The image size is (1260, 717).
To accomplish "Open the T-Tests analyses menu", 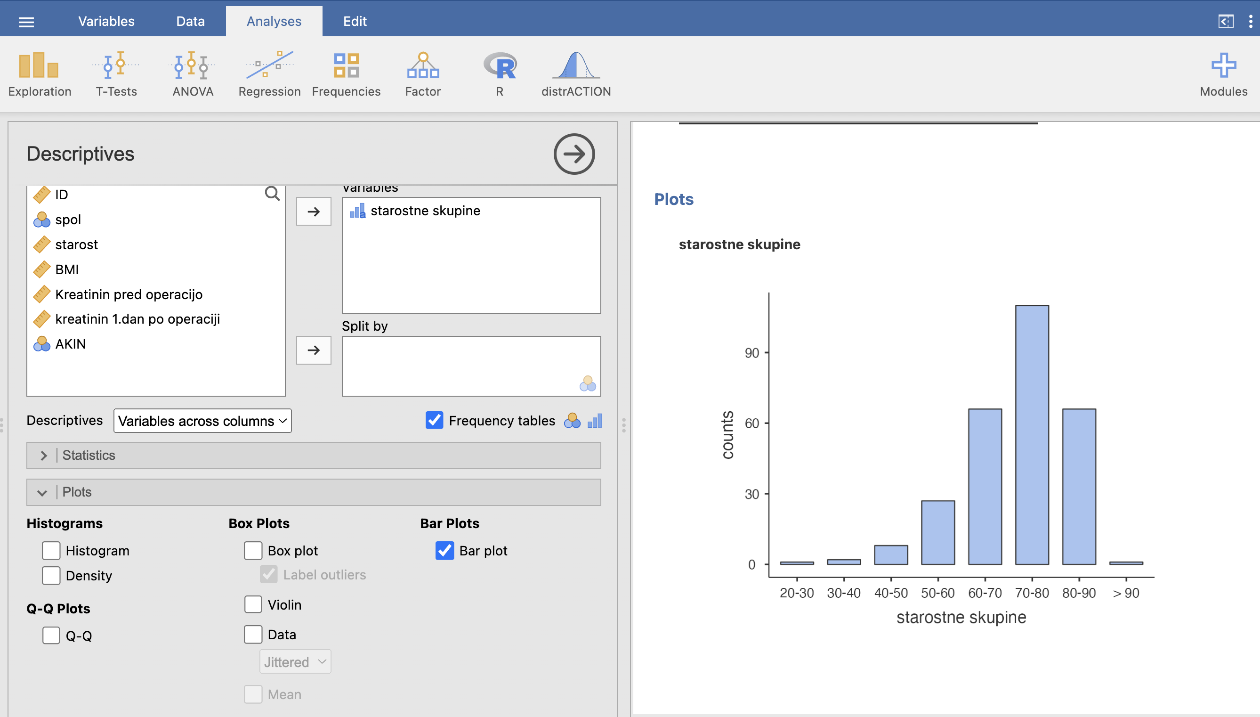I will tap(116, 74).
